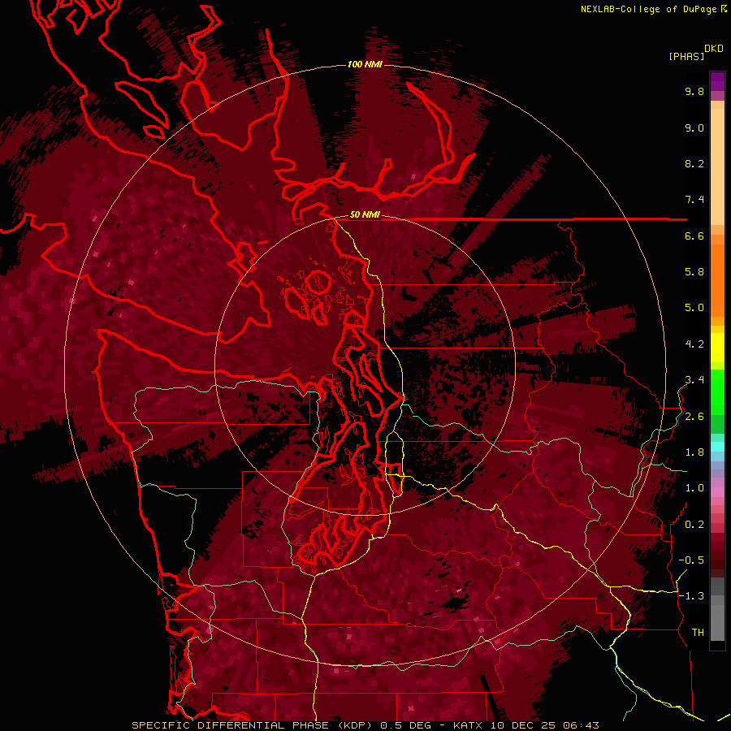731x731 pixels.
Task: Click the 6.6 legend value
Action: (694, 236)
